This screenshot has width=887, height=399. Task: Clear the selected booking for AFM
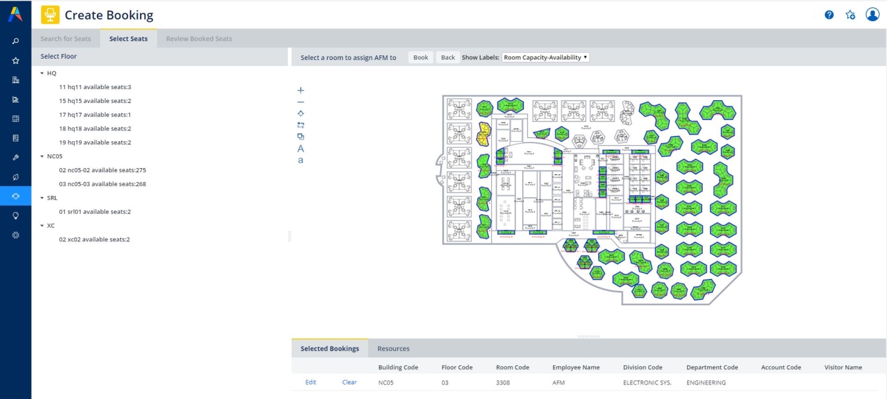349,383
